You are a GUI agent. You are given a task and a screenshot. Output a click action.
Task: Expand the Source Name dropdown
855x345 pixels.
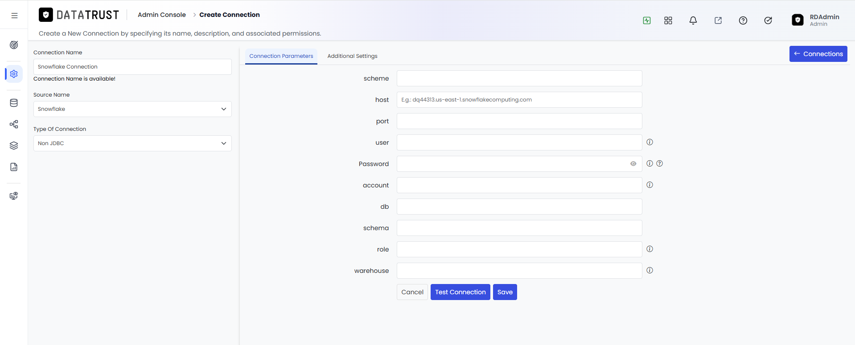tap(132, 109)
